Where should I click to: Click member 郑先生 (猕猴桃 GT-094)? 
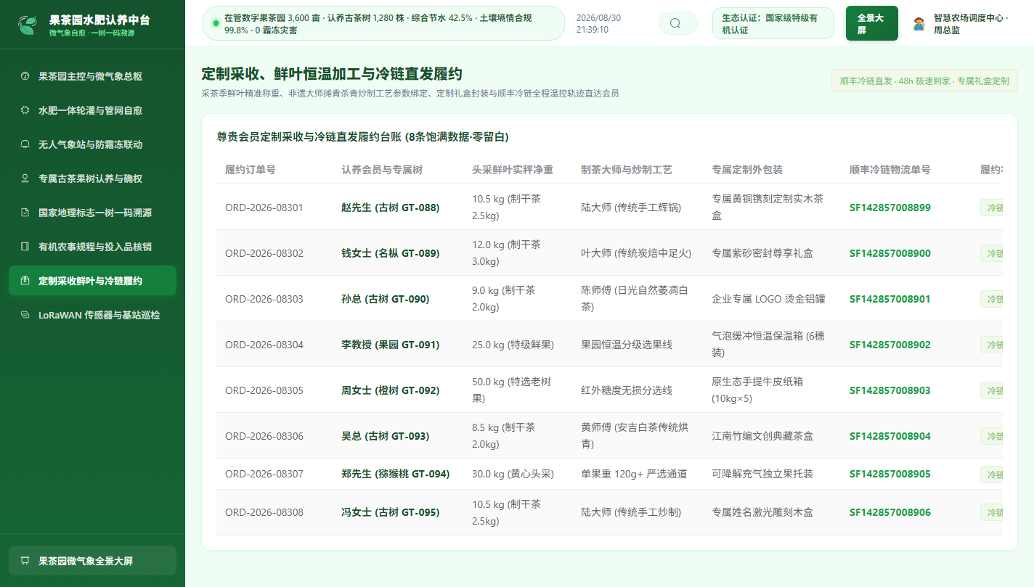[395, 474]
